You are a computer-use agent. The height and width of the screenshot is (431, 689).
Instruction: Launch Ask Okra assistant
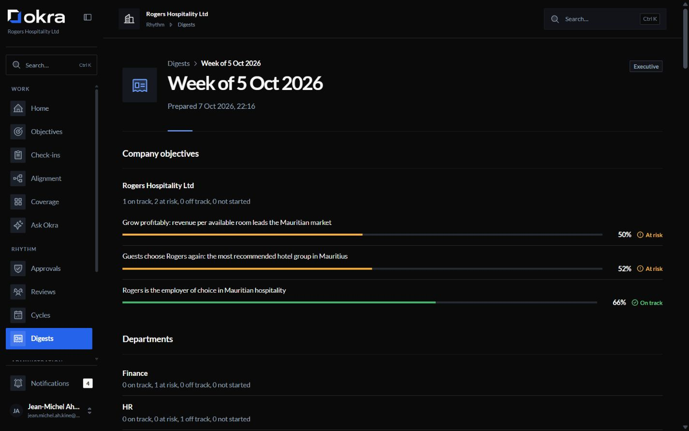tap(49, 225)
